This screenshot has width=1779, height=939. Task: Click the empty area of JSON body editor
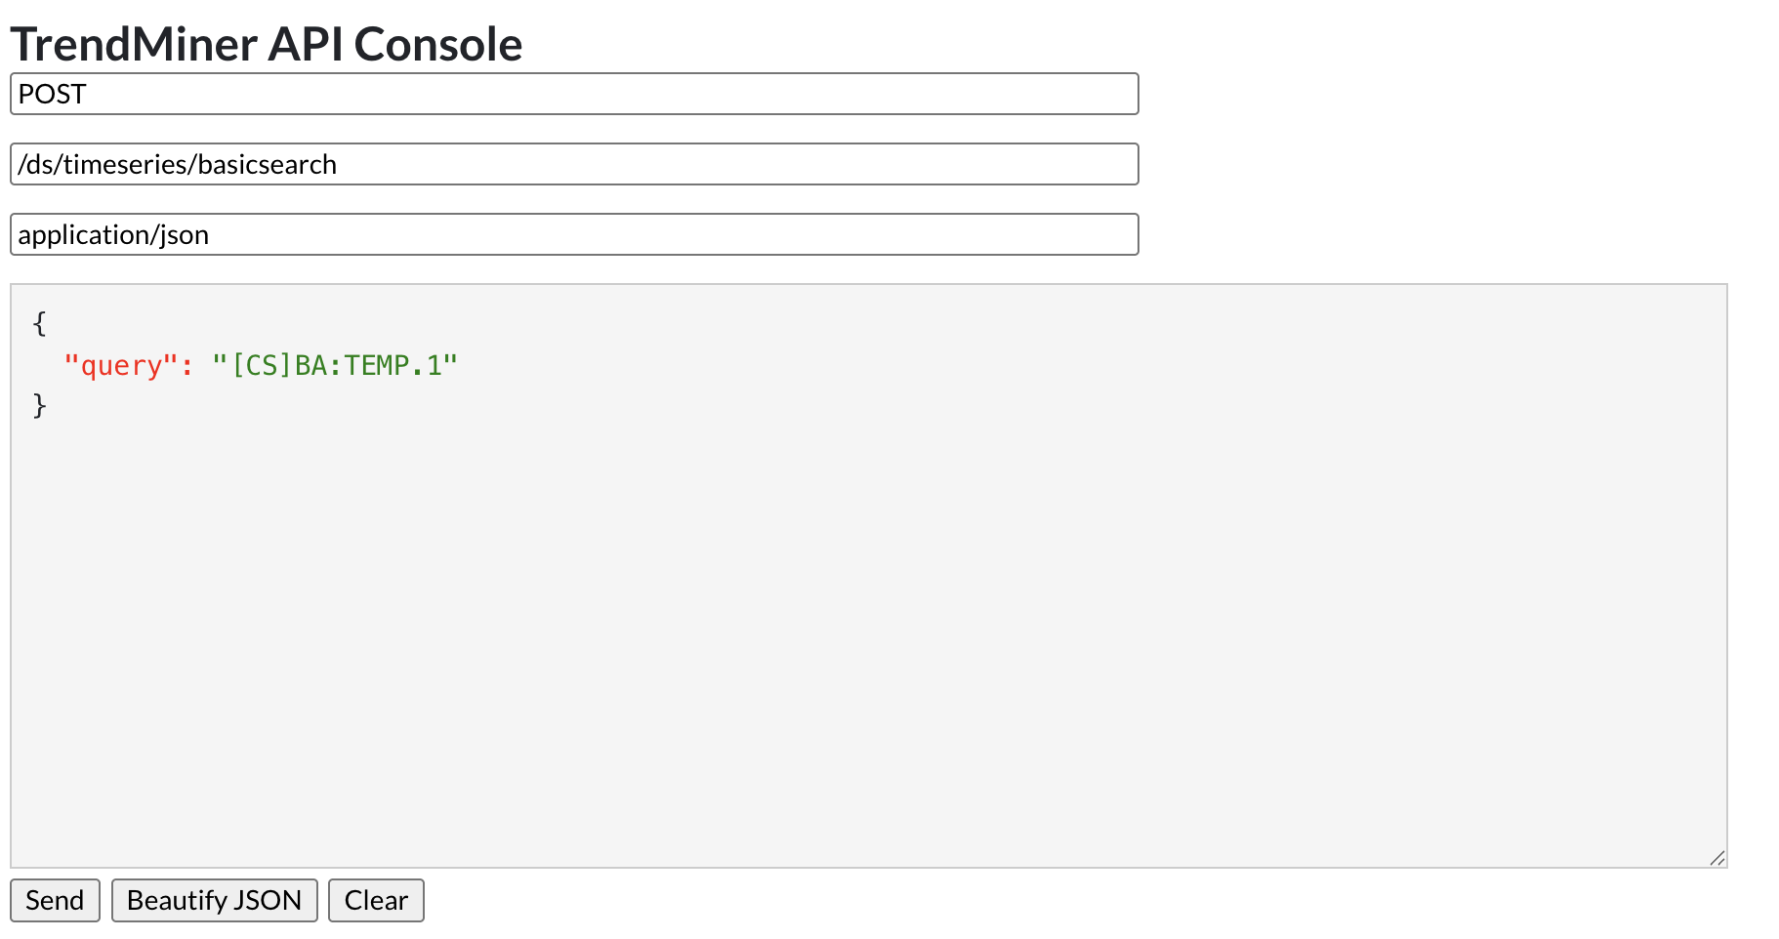[x=869, y=634]
